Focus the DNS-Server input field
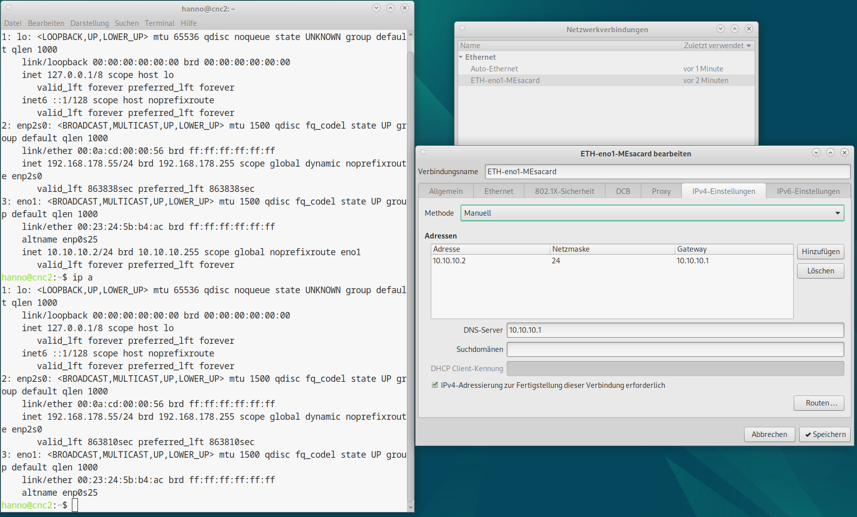 [x=675, y=330]
